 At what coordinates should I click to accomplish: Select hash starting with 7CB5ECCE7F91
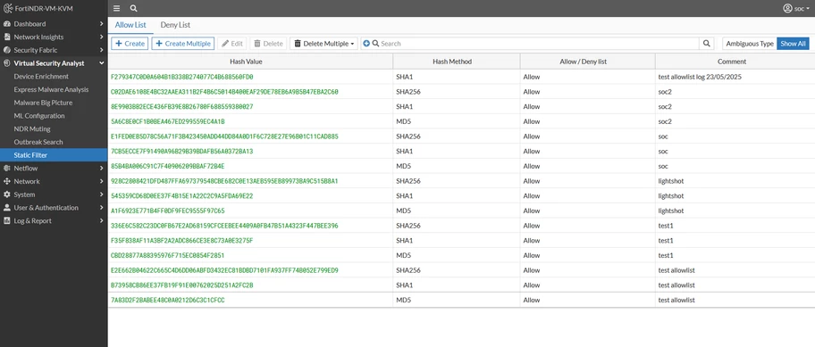(x=182, y=152)
